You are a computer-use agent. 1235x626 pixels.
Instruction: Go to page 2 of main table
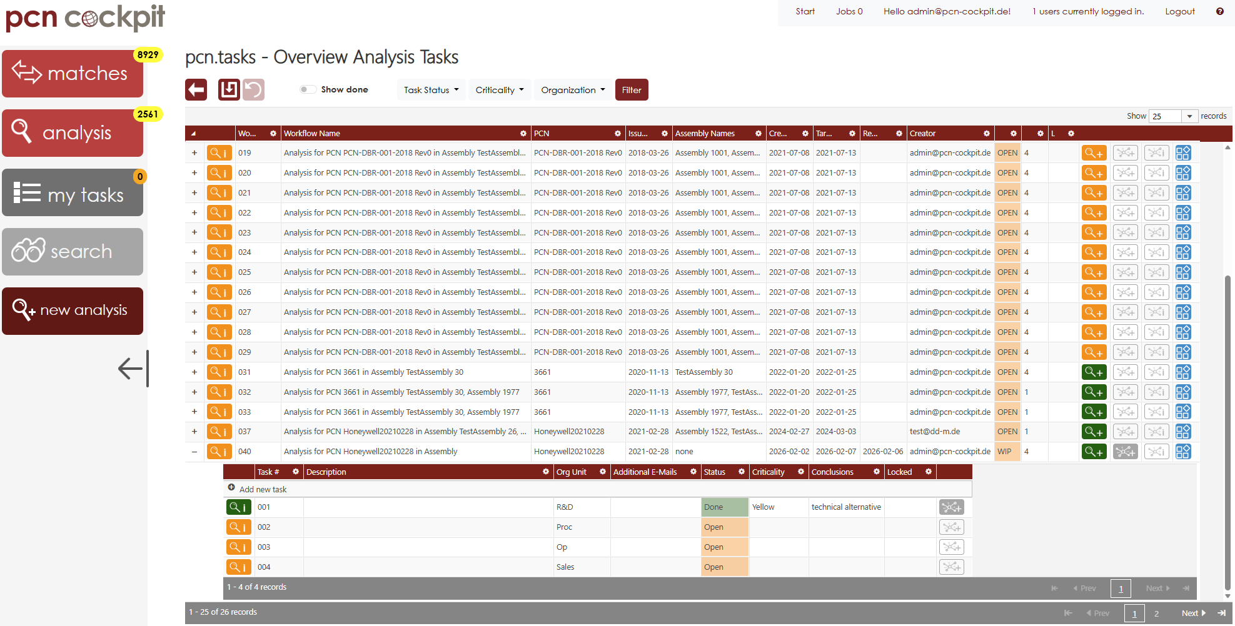click(x=1157, y=614)
